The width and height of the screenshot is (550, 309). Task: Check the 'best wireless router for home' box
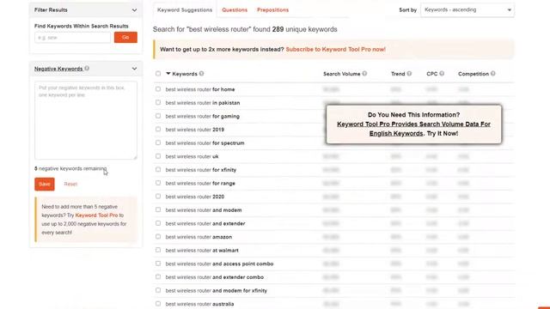pos(158,89)
